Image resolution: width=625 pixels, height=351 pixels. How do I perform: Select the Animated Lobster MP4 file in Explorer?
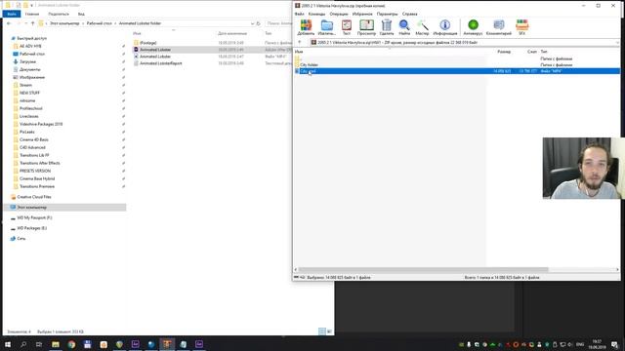155,57
